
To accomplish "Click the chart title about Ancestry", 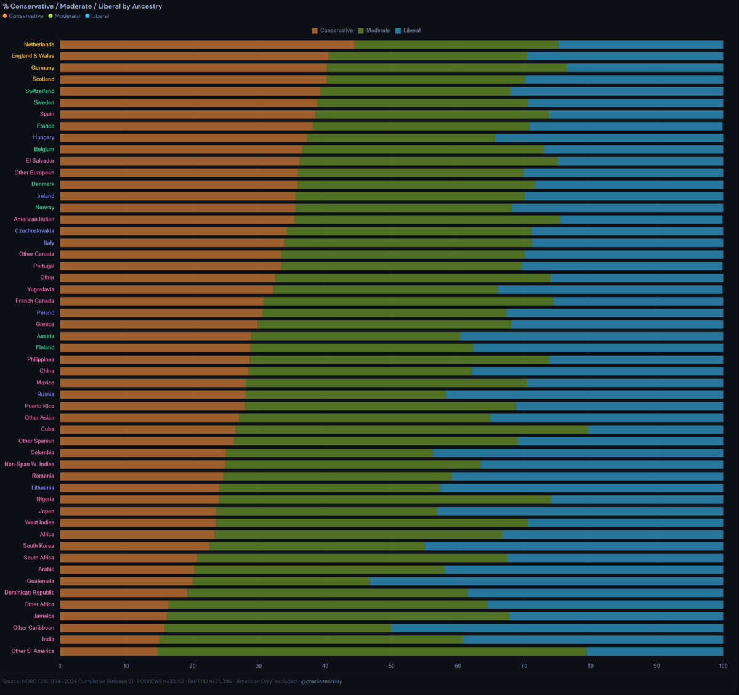I will [x=83, y=6].
